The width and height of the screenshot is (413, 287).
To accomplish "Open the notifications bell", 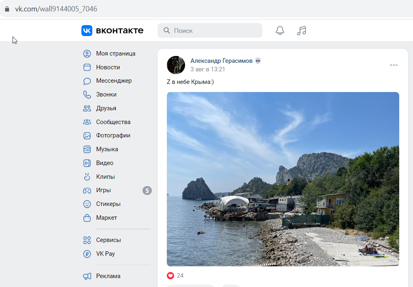I will coord(280,30).
